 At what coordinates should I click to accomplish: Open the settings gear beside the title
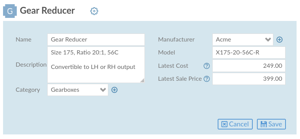pyautogui.click(x=94, y=11)
